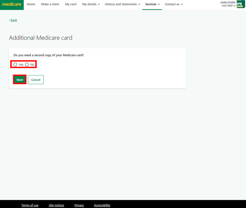This screenshot has height=208, width=246.
Task: Select the Yes radio button
Action: (15, 65)
